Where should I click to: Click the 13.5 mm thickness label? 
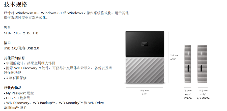coord(188,90)
